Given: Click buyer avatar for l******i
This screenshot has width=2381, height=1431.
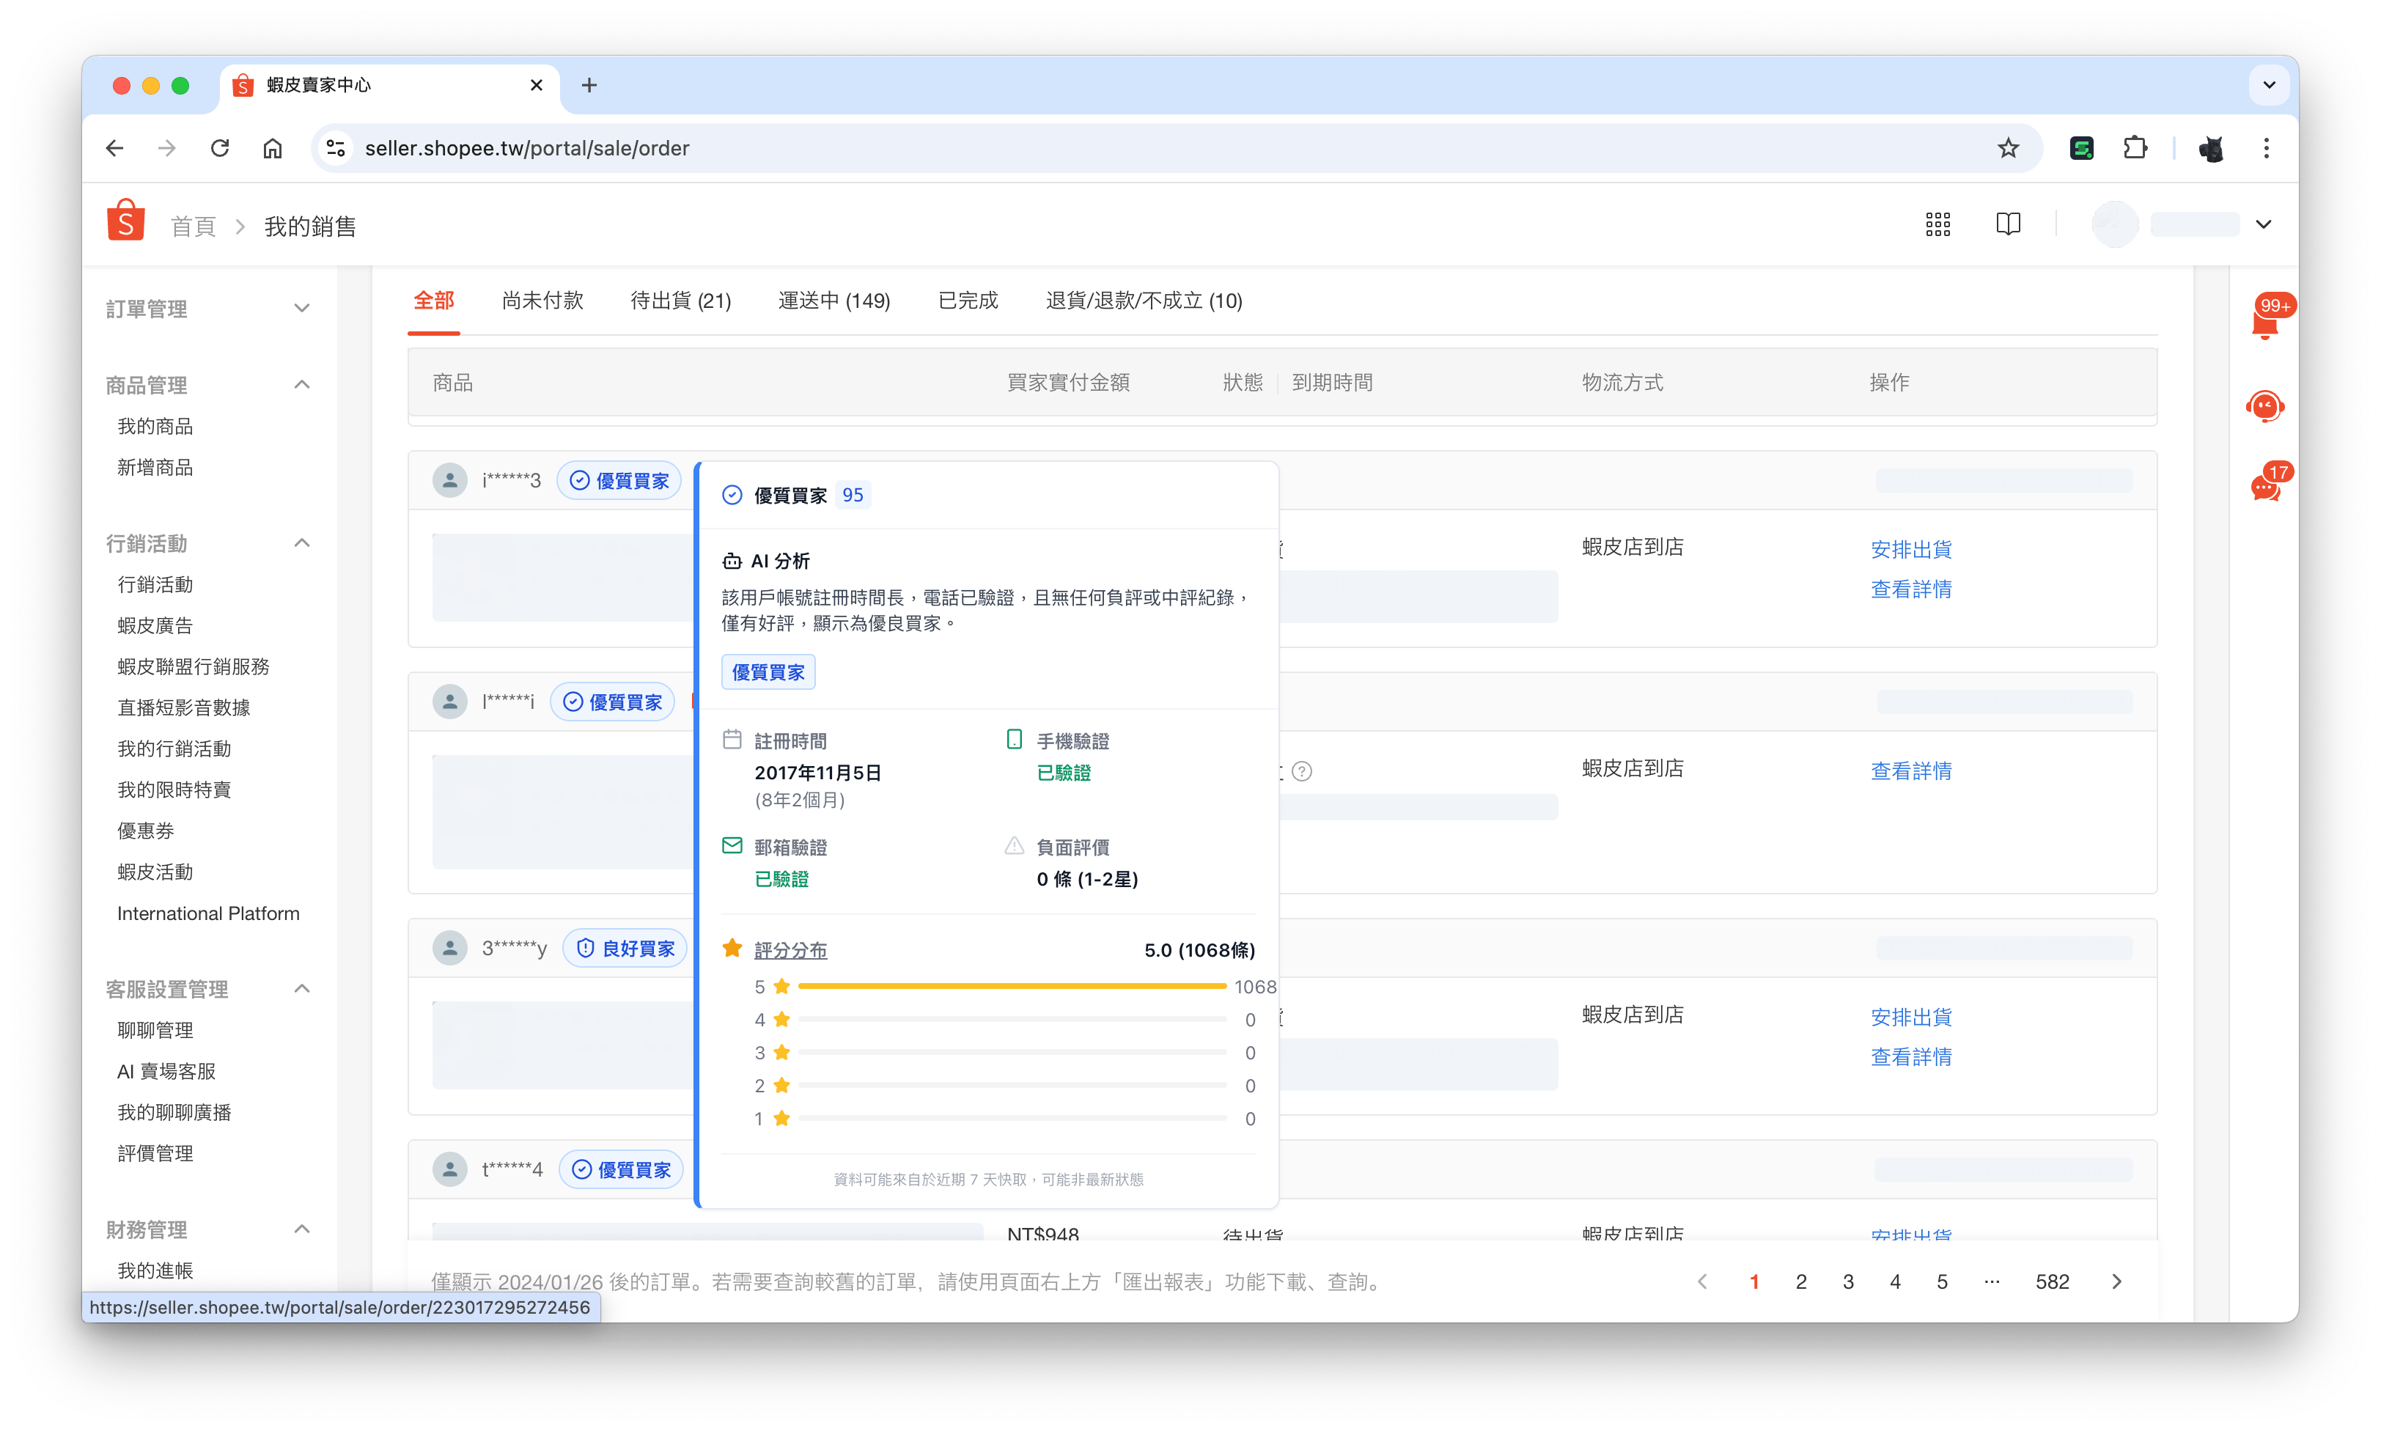Looking at the screenshot, I should [449, 701].
